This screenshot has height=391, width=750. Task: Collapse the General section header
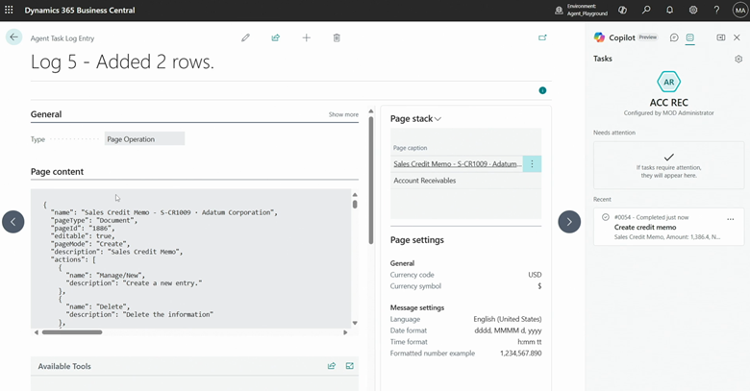click(46, 114)
